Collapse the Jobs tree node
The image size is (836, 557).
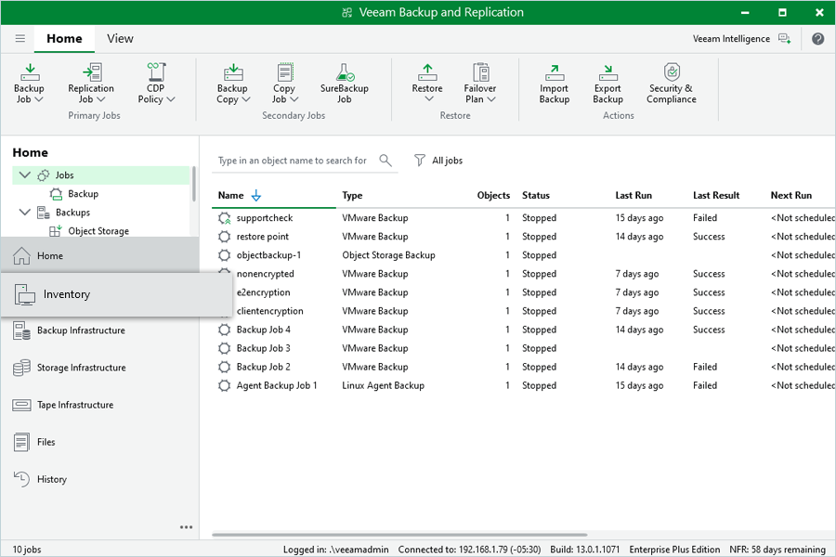[x=25, y=175]
